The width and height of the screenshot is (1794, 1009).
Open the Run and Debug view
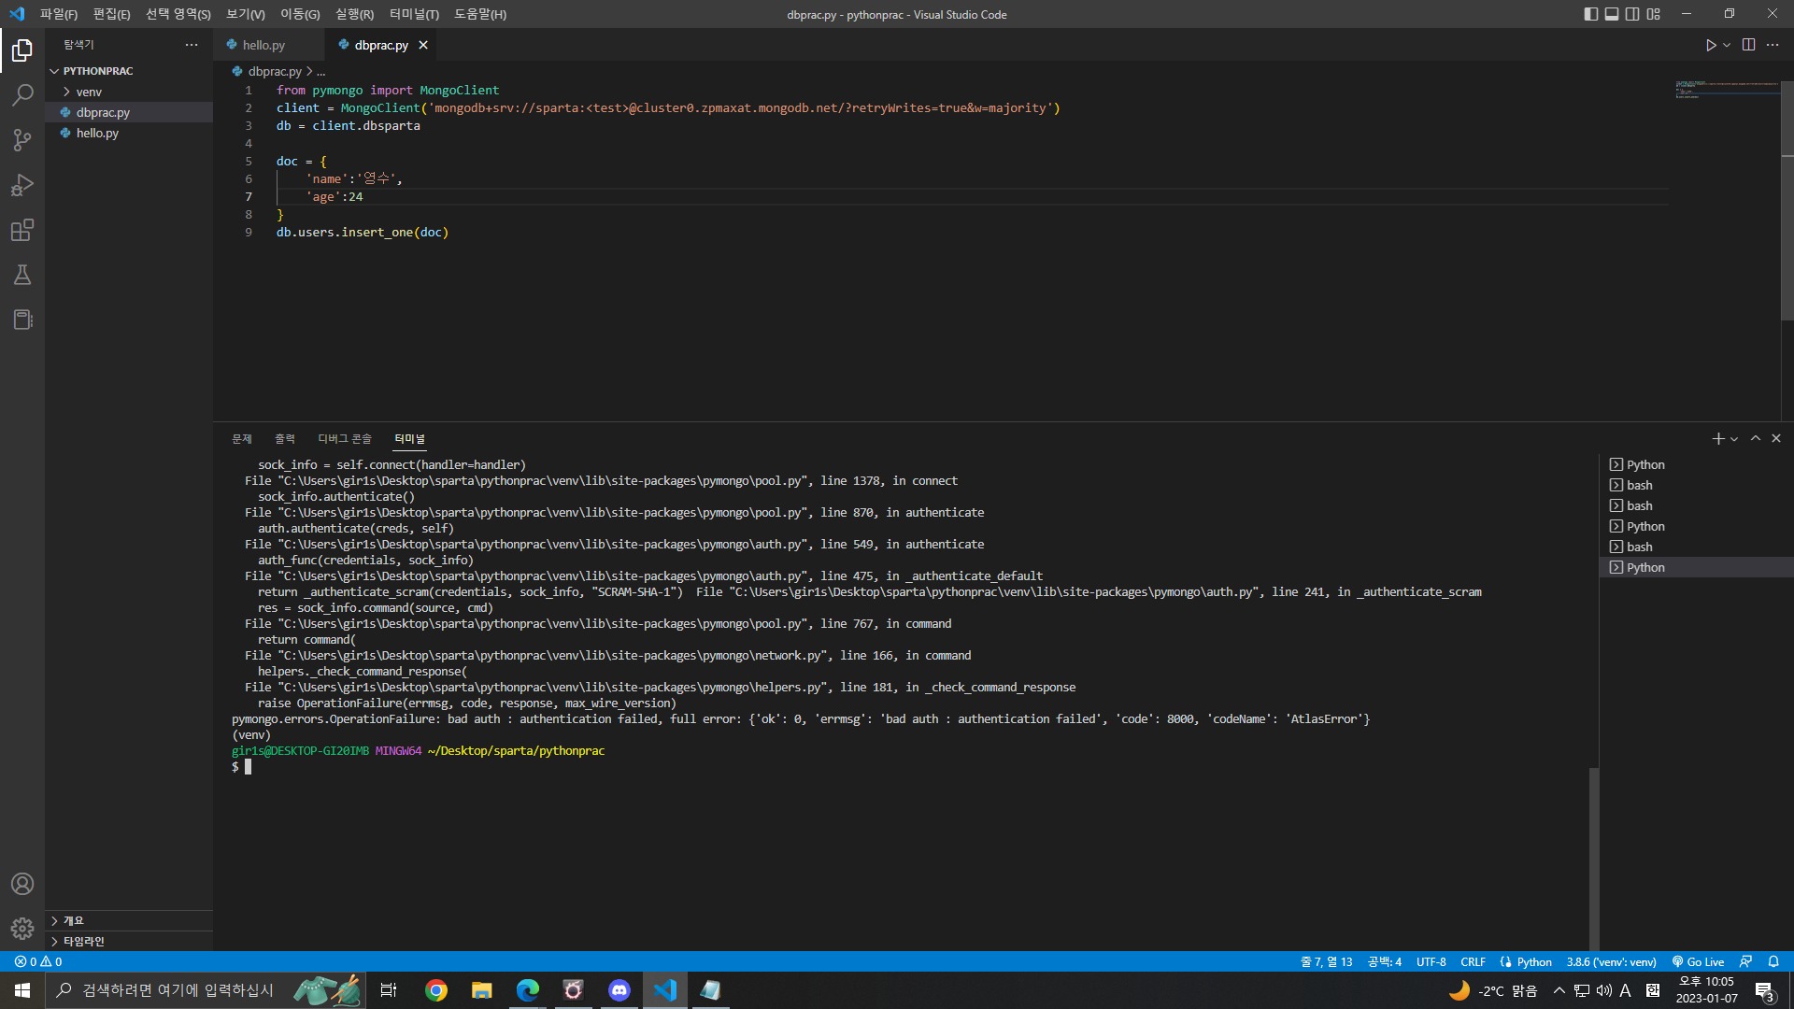[x=22, y=185]
